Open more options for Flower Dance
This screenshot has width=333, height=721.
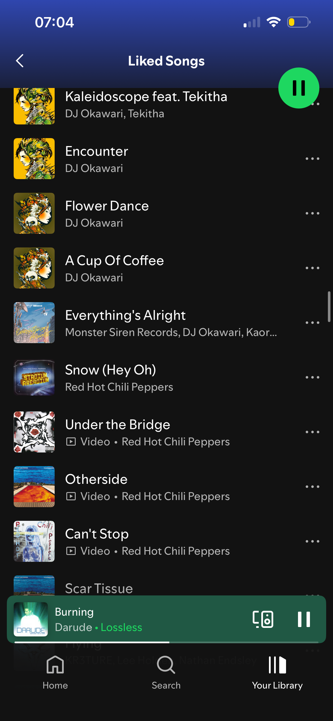[312, 213]
